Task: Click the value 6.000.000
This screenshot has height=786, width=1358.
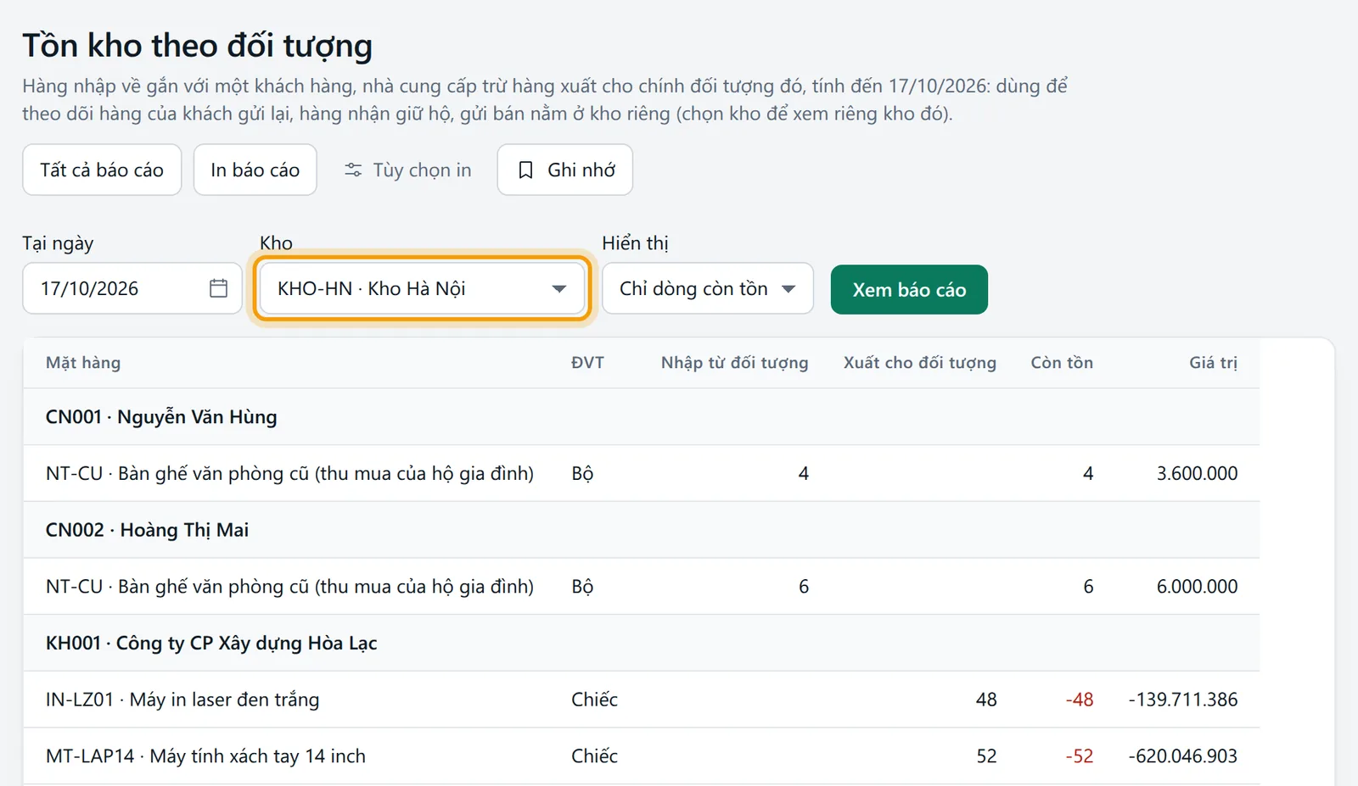Action: coord(1197,587)
